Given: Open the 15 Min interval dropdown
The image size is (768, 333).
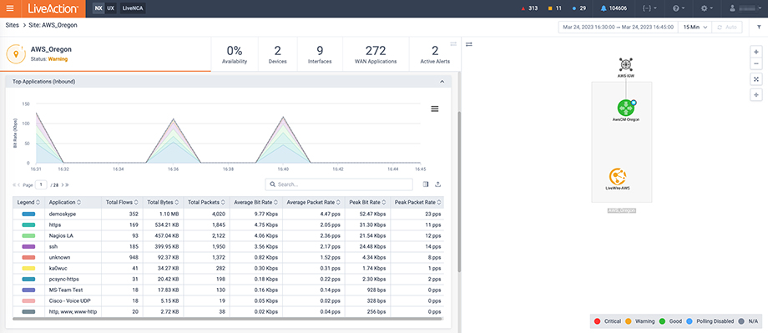Looking at the screenshot, I should click(x=695, y=28).
